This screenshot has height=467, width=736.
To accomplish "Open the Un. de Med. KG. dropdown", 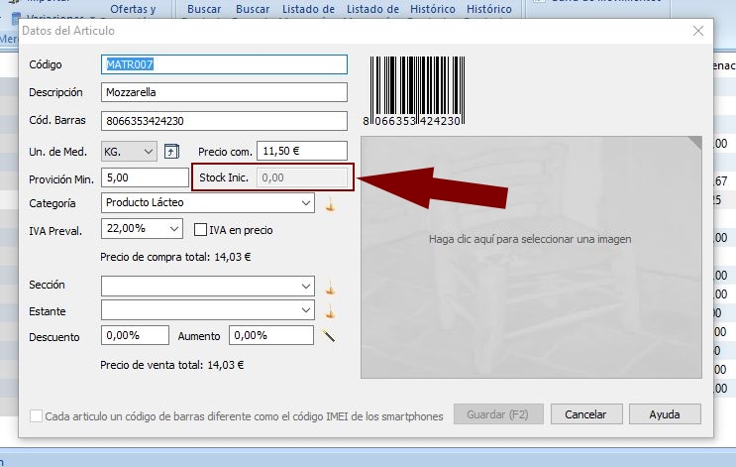I will (129, 152).
